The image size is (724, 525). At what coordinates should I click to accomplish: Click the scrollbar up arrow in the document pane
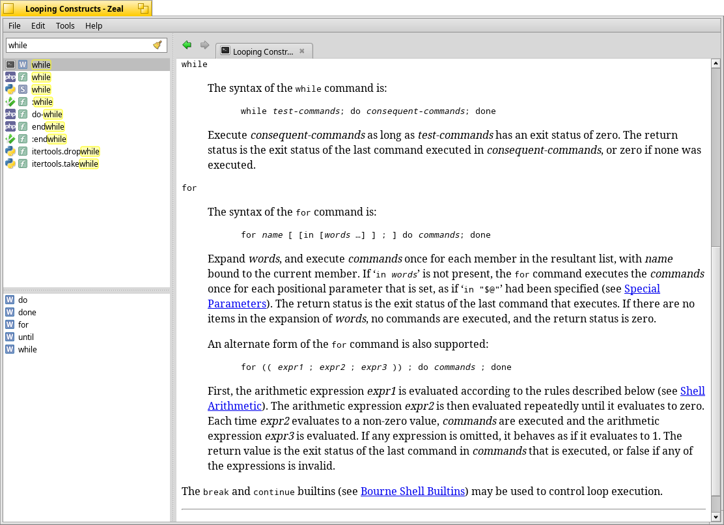716,63
